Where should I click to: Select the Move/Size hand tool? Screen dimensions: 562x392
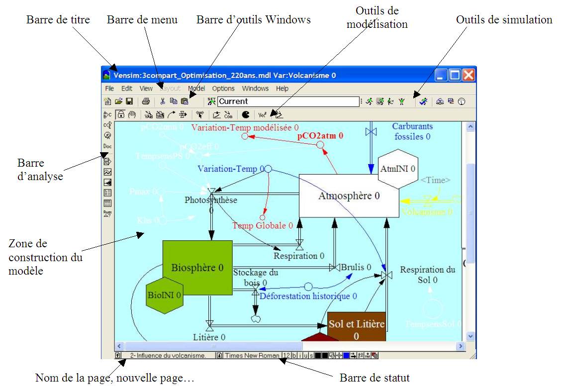[x=132, y=114]
